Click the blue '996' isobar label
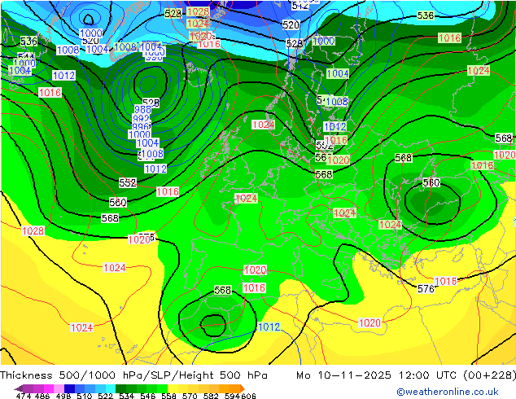 point(141,126)
